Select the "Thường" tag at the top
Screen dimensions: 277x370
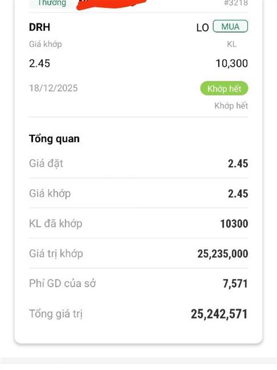(52, 3)
